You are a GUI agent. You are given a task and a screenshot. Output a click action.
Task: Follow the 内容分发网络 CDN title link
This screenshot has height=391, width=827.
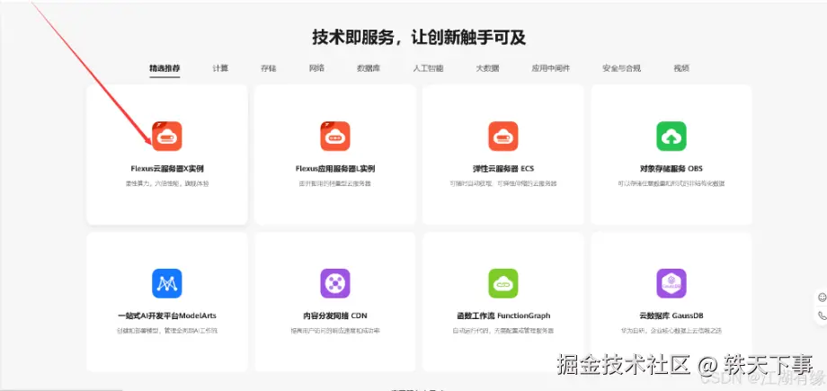click(x=335, y=316)
